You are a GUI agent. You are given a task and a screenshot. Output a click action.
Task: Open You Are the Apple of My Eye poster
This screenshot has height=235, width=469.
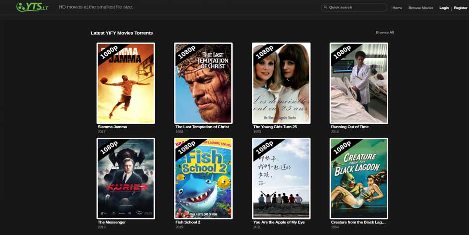coord(281,179)
